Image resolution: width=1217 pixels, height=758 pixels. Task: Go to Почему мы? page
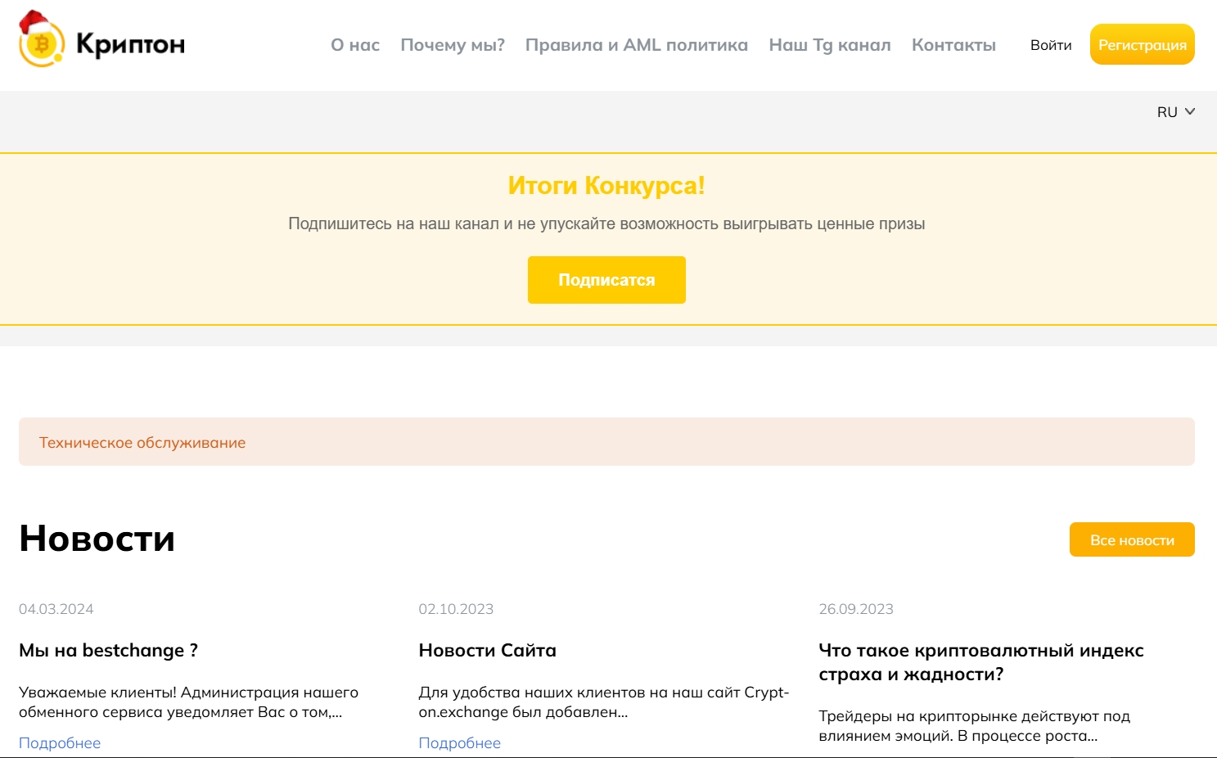click(x=453, y=45)
